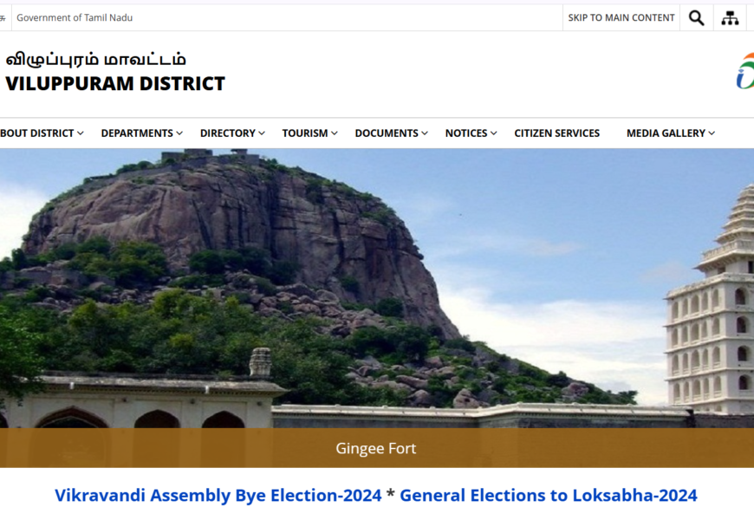Open the Media Gallery menu
Viewport: 754px width, 520px height.
coord(666,133)
